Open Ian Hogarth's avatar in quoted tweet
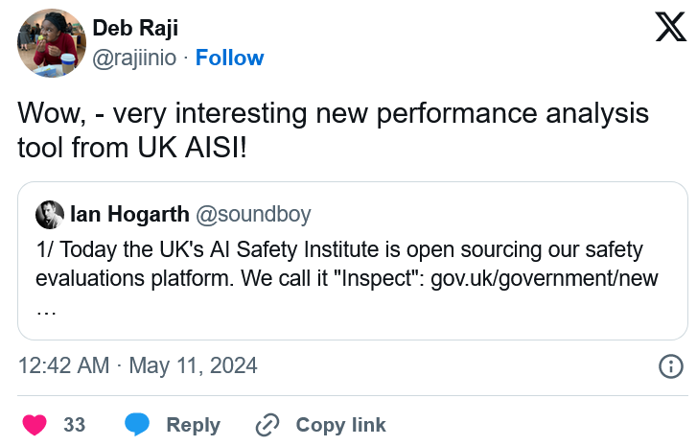This screenshot has width=697, height=446. point(49,214)
